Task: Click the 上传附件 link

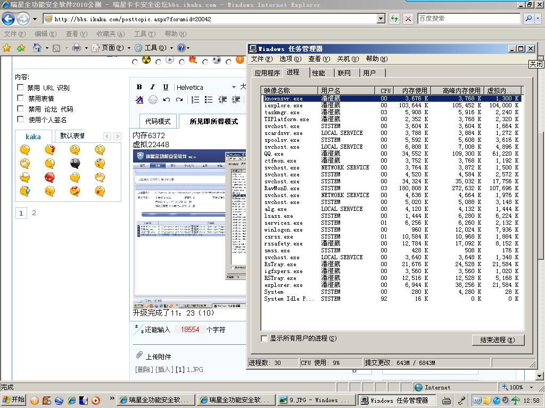Action: point(158,356)
